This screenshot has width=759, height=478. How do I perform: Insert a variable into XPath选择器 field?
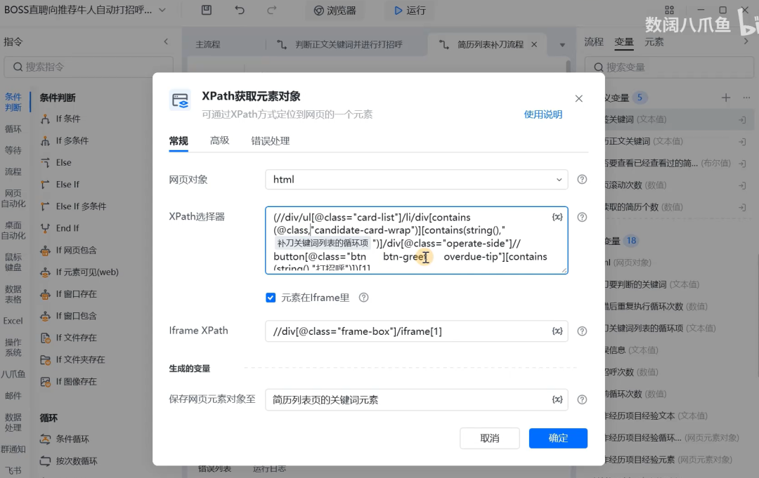(557, 217)
